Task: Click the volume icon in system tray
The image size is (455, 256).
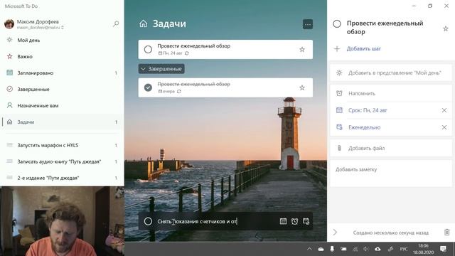Action: point(366,249)
